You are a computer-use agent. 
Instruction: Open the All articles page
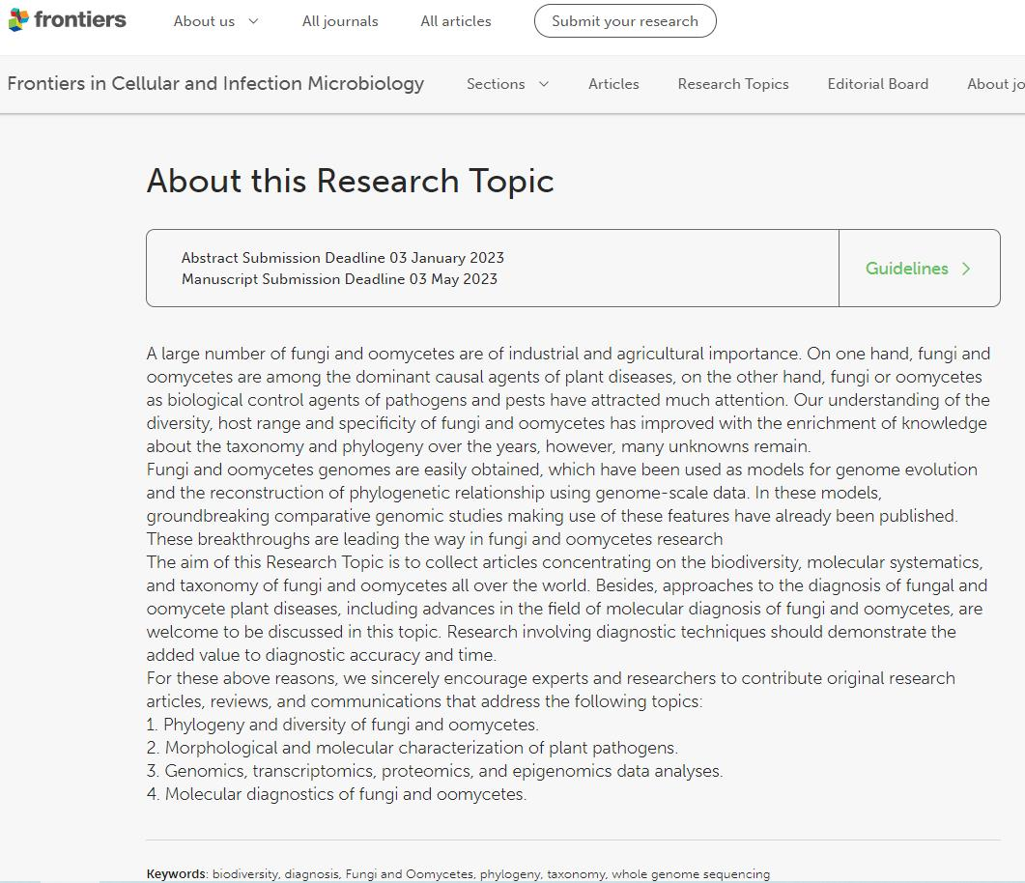coord(456,21)
